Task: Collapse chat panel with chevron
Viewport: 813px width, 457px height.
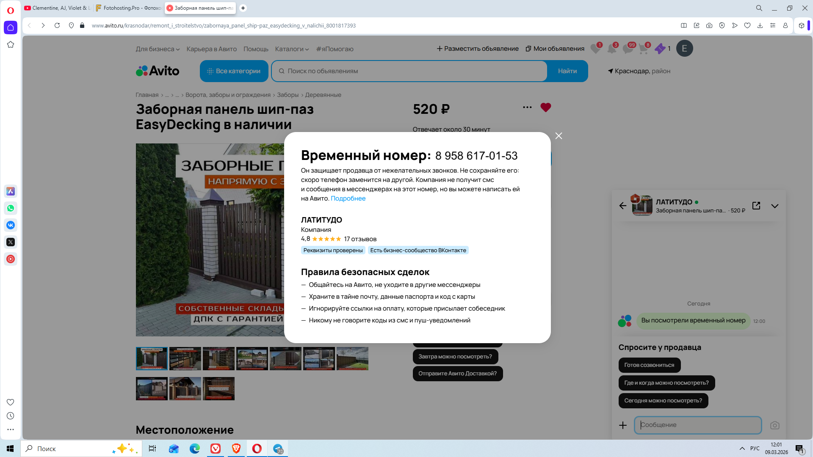Action: (774, 206)
